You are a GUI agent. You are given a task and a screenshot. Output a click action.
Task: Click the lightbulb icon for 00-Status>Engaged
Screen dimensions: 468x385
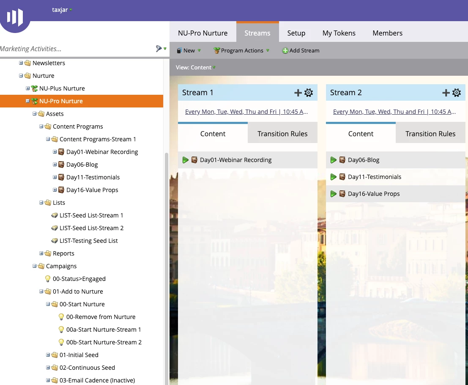[47, 279]
